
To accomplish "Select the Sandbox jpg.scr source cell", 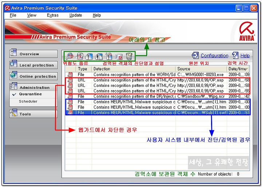I will pos(201,96).
